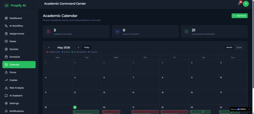
Task: Open the JAVASCRIPT event on the 23rd
Action: (196, 112)
